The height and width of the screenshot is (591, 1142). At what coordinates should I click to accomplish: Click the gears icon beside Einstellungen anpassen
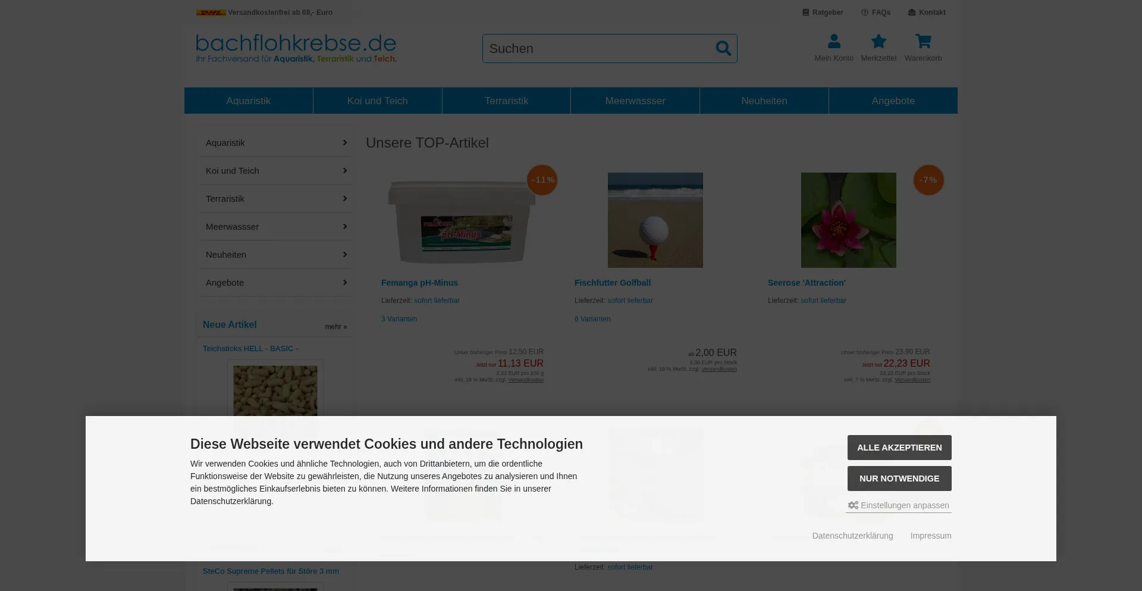point(853,505)
